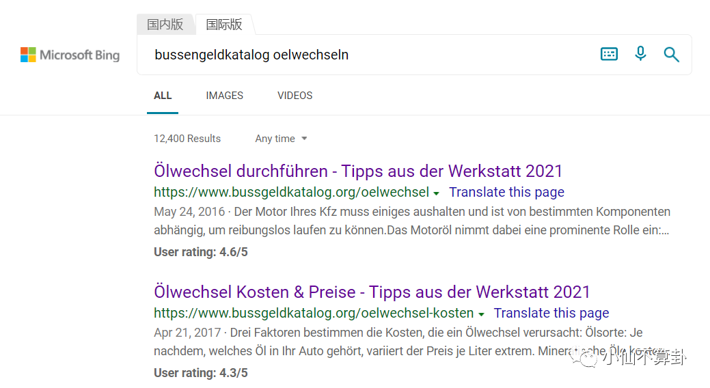Go to the VIDEOS results tab
Screen dimensions: 710x388
(x=295, y=96)
